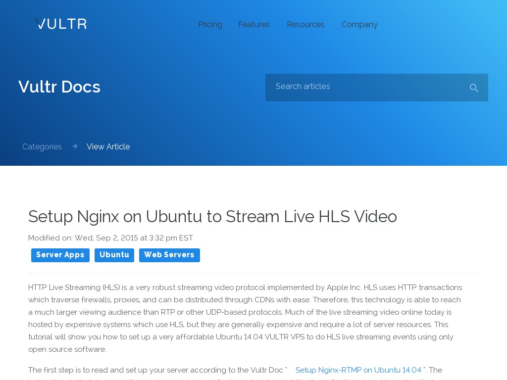The image size is (507, 380).
Task: Open the Pricing menu item
Action: 210,25
